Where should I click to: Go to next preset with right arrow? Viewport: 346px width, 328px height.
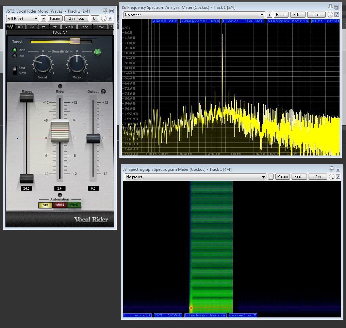55,27
